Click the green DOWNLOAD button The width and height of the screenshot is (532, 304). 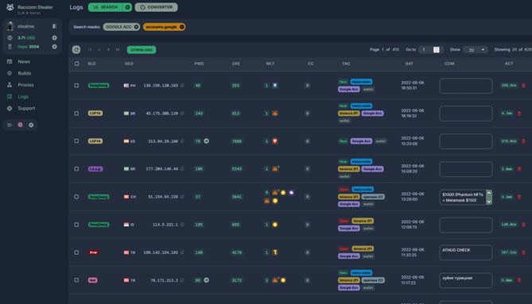pyautogui.click(x=142, y=50)
